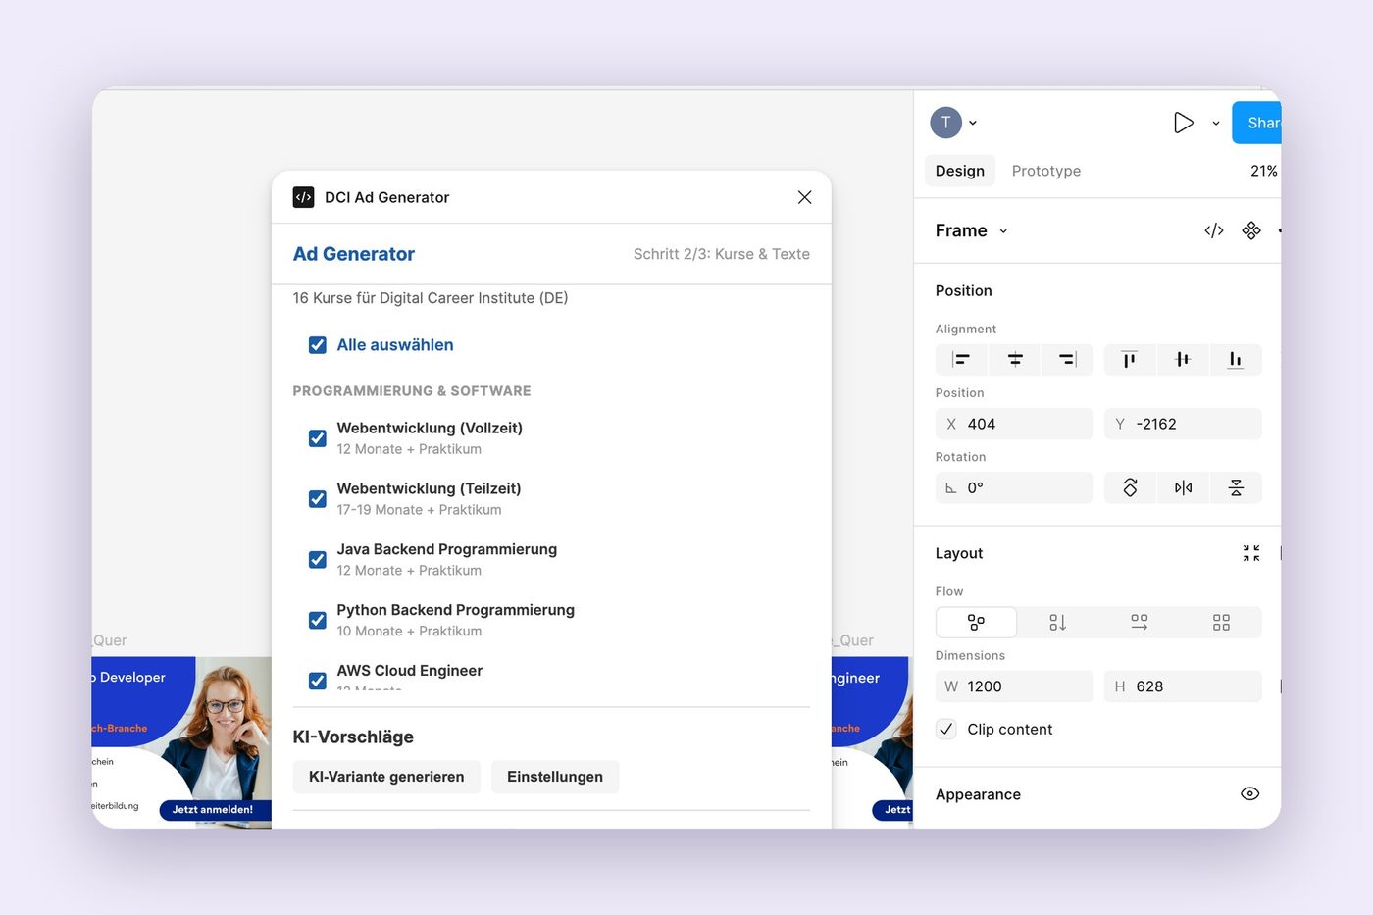Select the horizontal flow layout icon
1373x915 pixels.
coord(1139,623)
